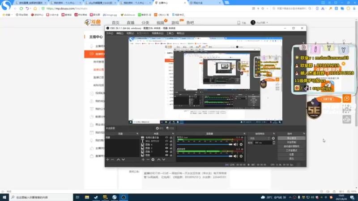Screen dimensions: 358x201
Task: Add a new source with the plus icon
Action: pos(143,159)
